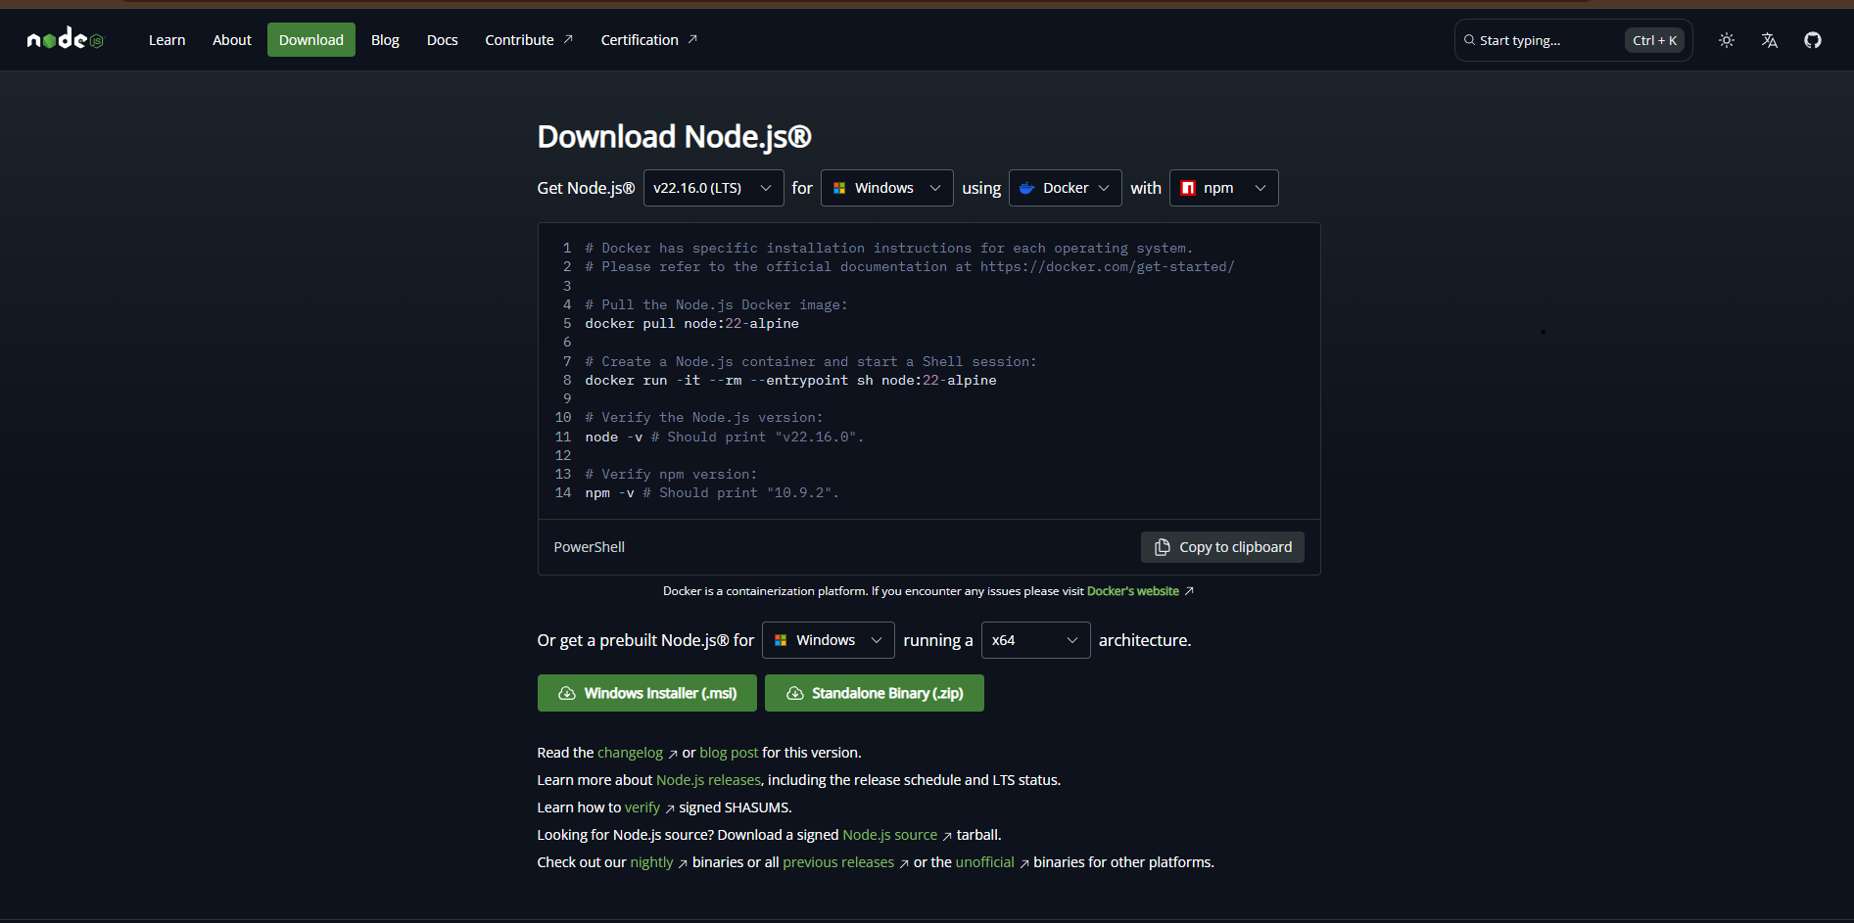The height and width of the screenshot is (923, 1854).
Task: Click the Windows logo in the top platform dropdown
Action: [x=839, y=188]
